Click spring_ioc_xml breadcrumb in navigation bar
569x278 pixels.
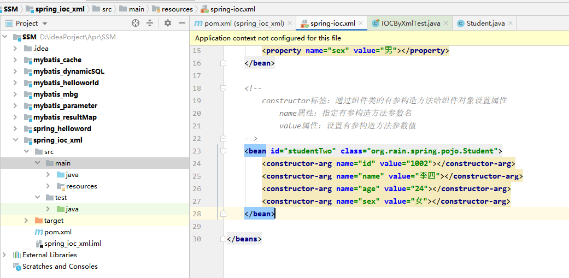(x=60, y=9)
